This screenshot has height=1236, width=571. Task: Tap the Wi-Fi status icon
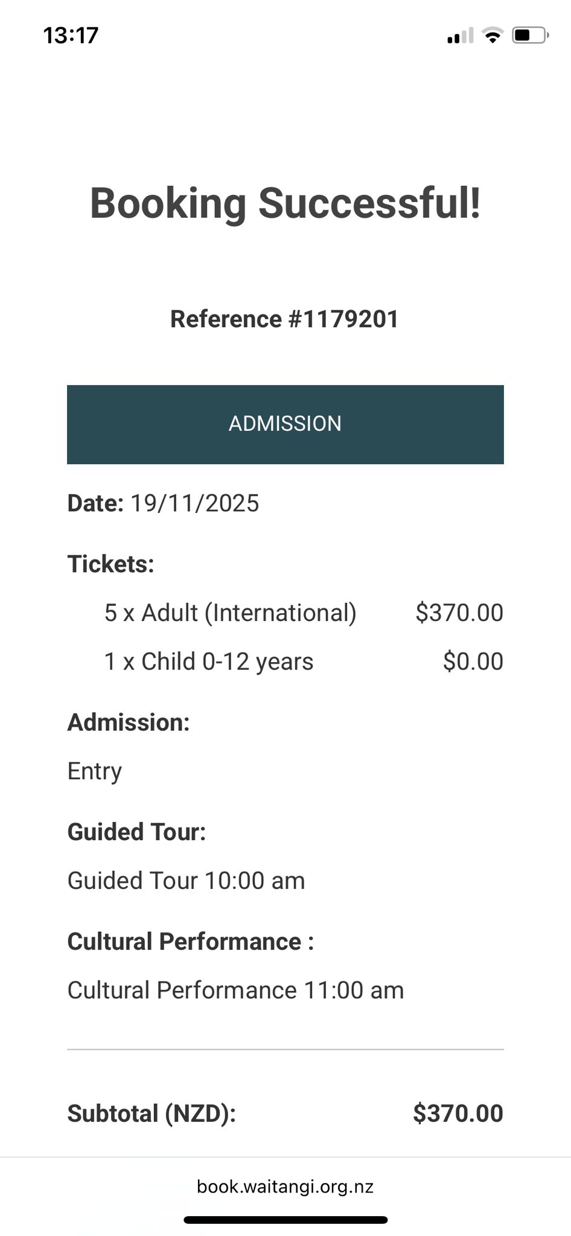pyautogui.click(x=493, y=36)
